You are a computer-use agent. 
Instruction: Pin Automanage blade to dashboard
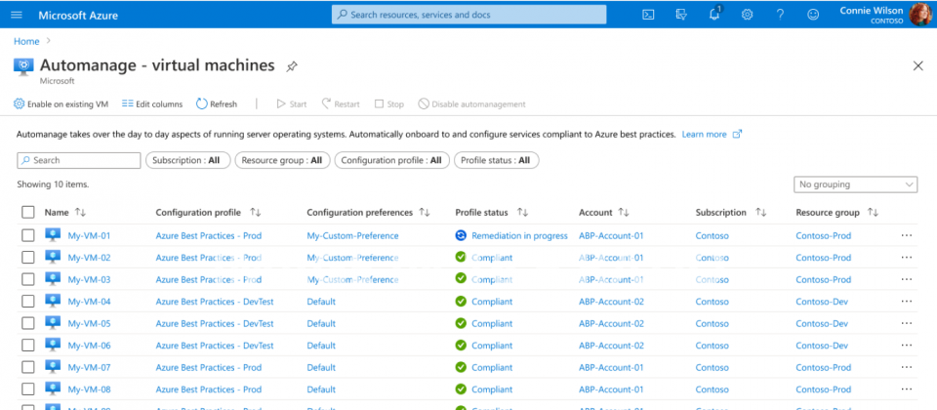(x=291, y=66)
